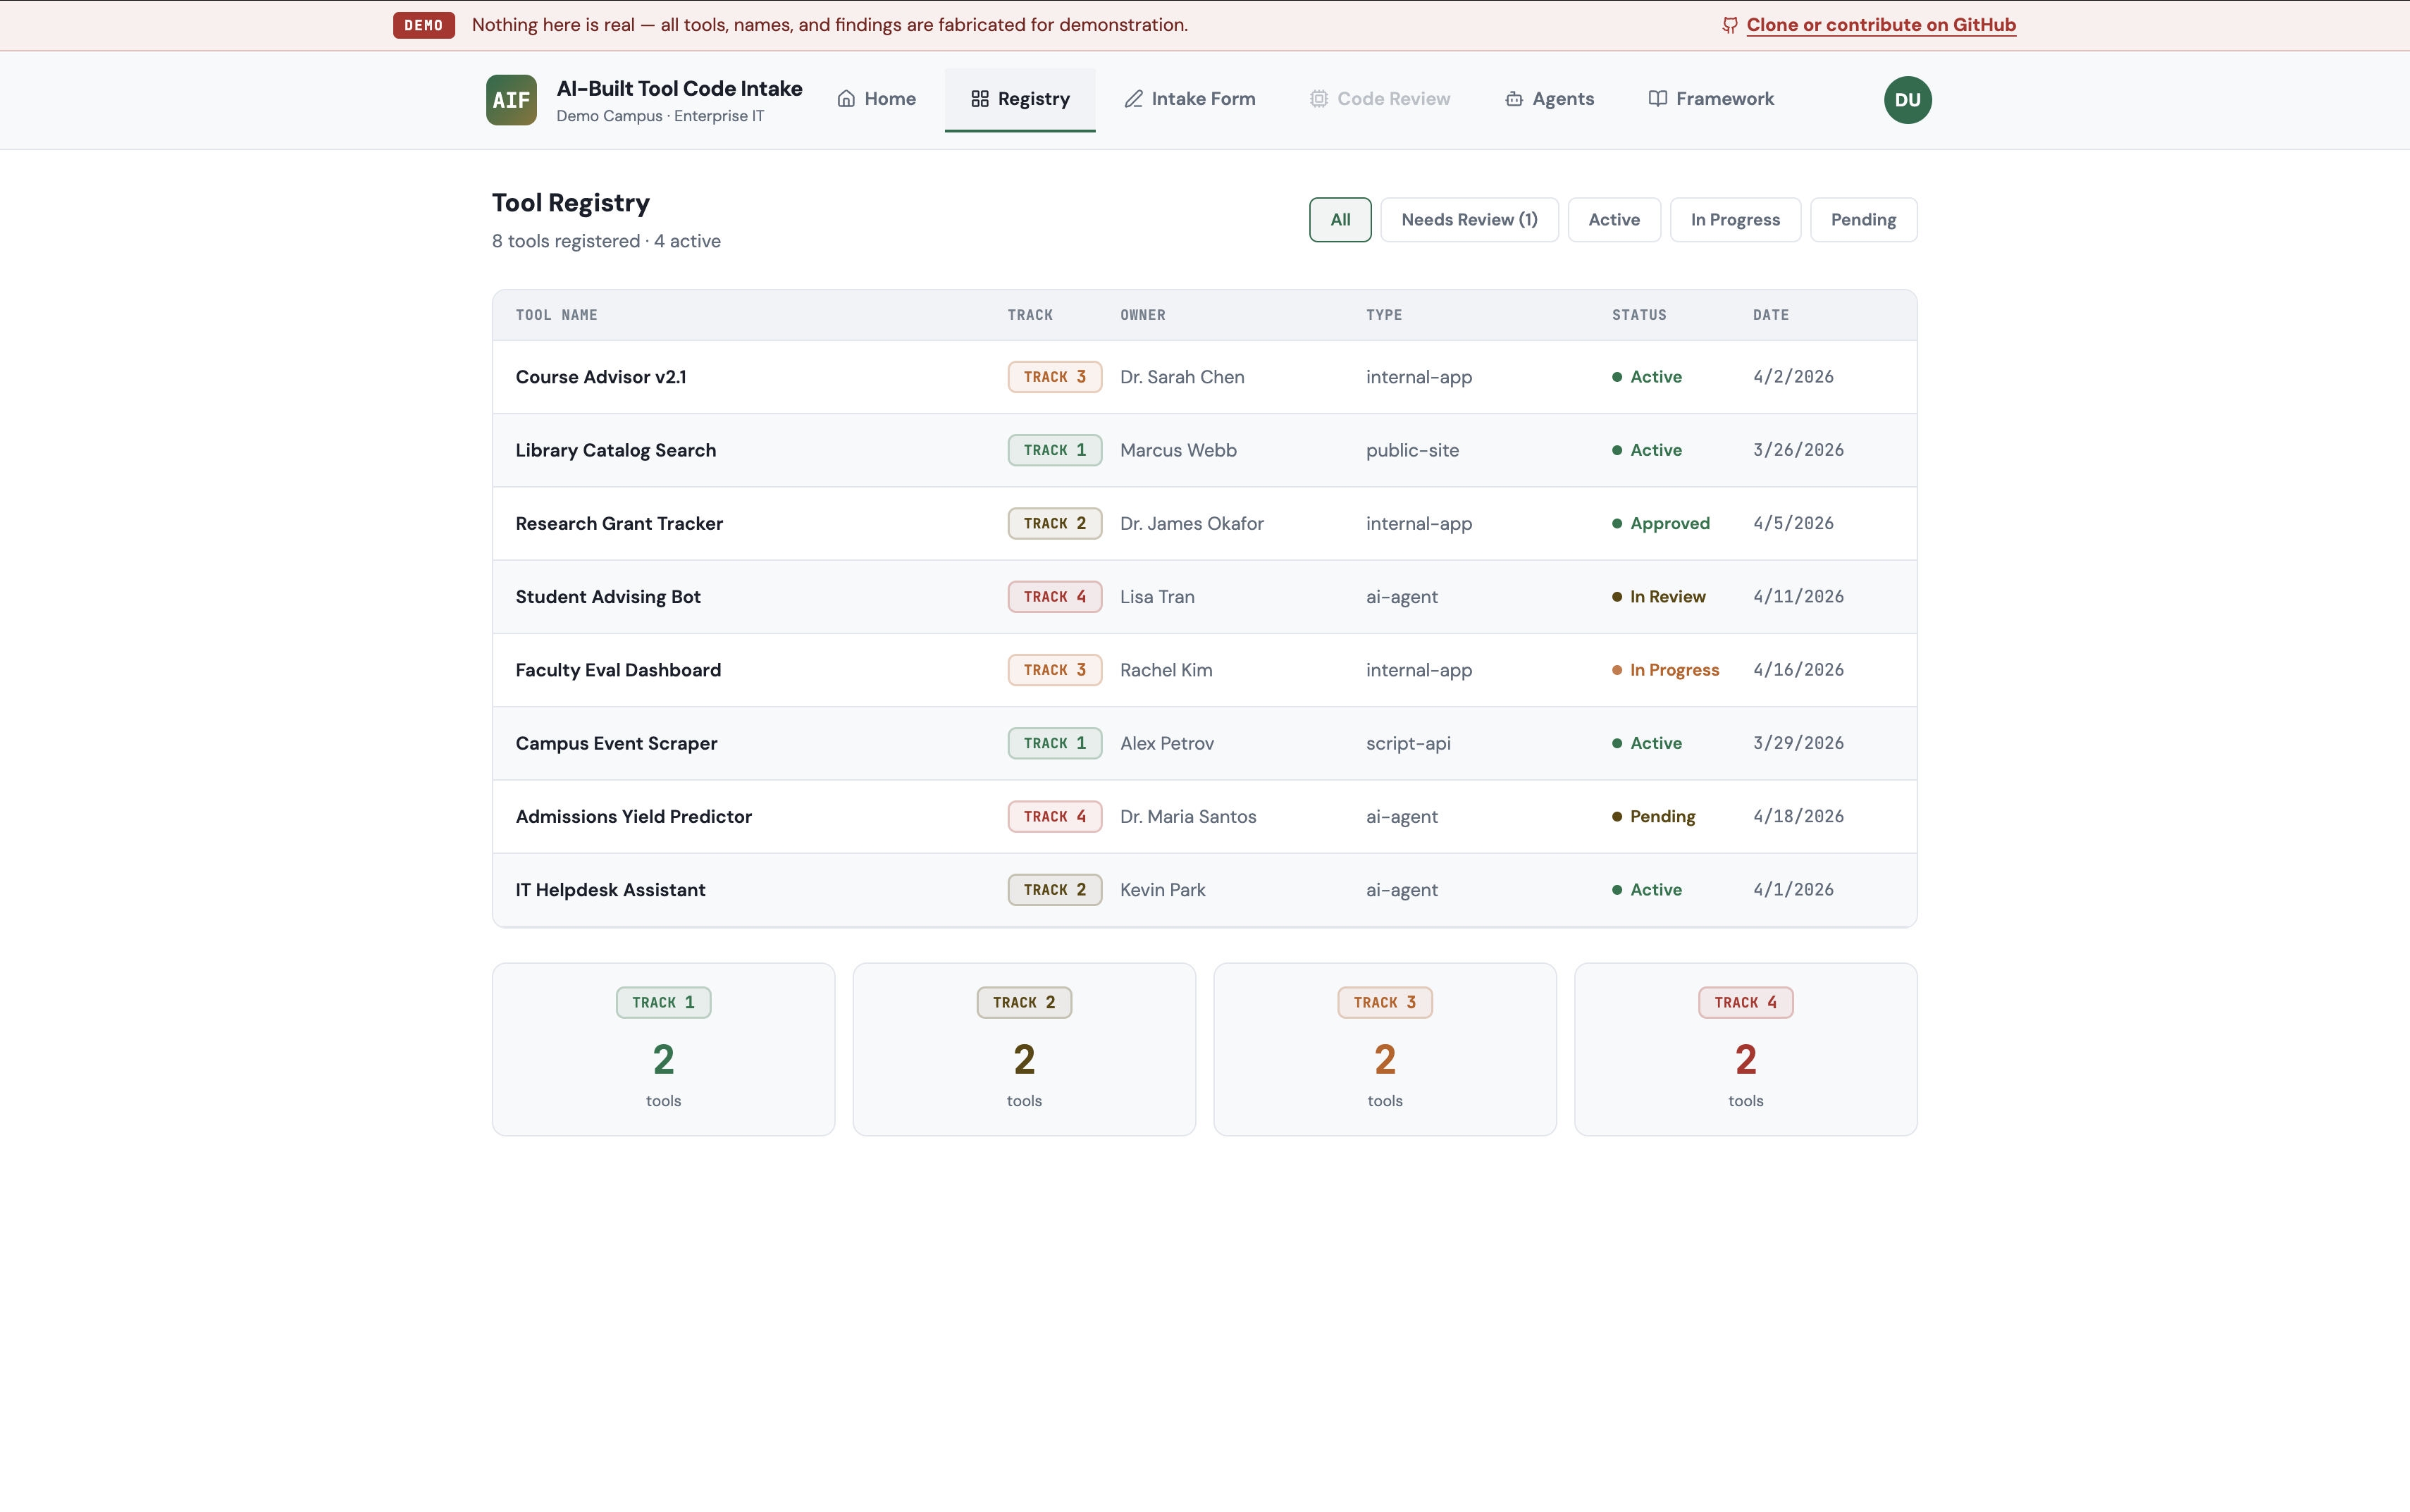Select the Active status filter
Viewport: 2410px width, 1512px height.
click(1613, 219)
